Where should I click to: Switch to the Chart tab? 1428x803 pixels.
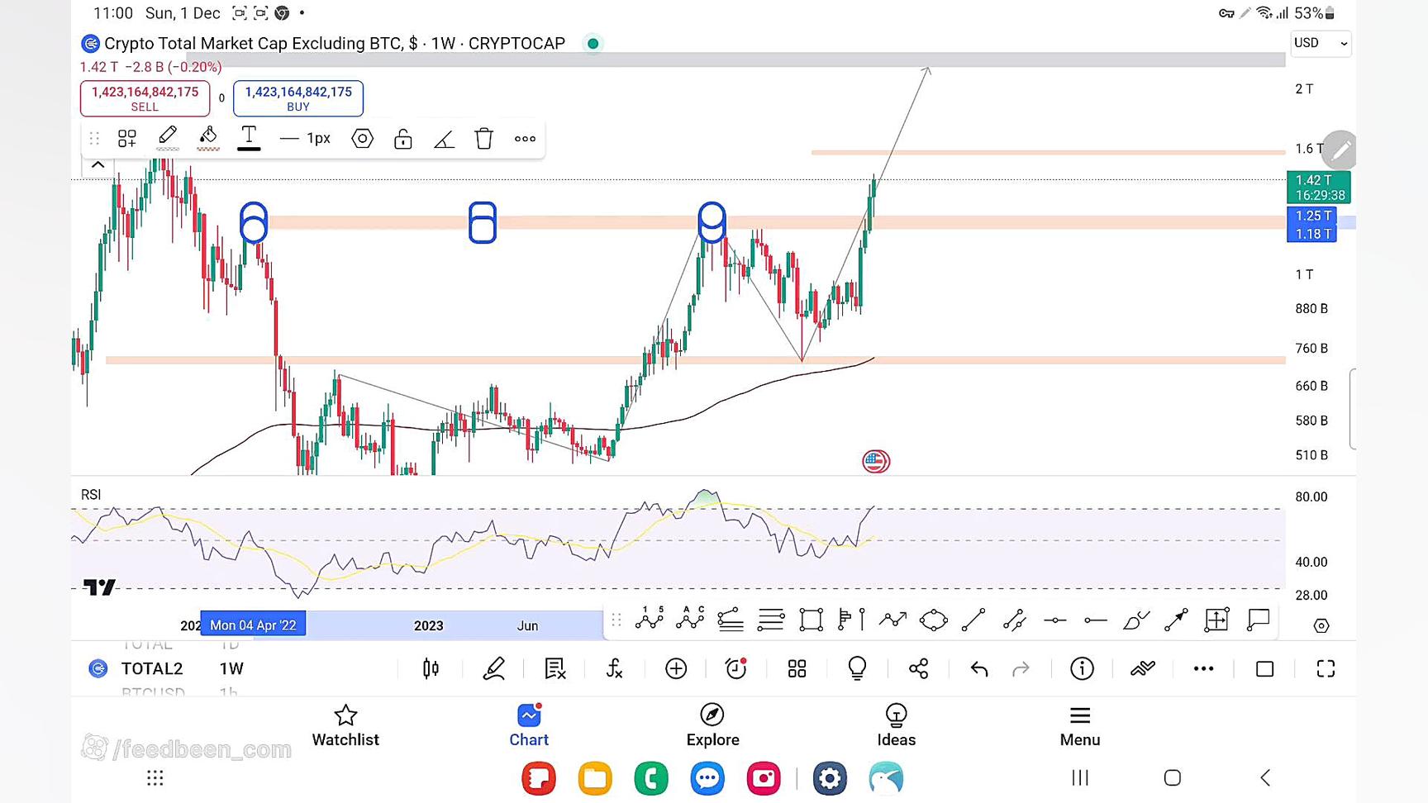click(529, 726)
